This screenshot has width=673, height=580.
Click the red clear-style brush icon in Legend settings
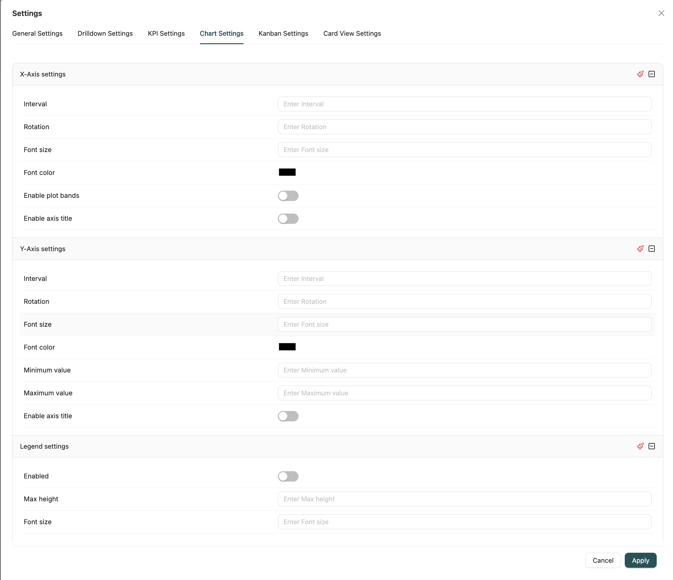coord(640,446)
